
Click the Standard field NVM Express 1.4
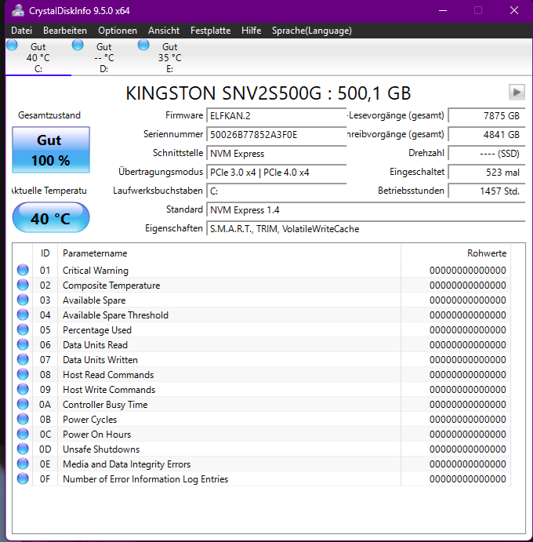(x=366, y=209)
